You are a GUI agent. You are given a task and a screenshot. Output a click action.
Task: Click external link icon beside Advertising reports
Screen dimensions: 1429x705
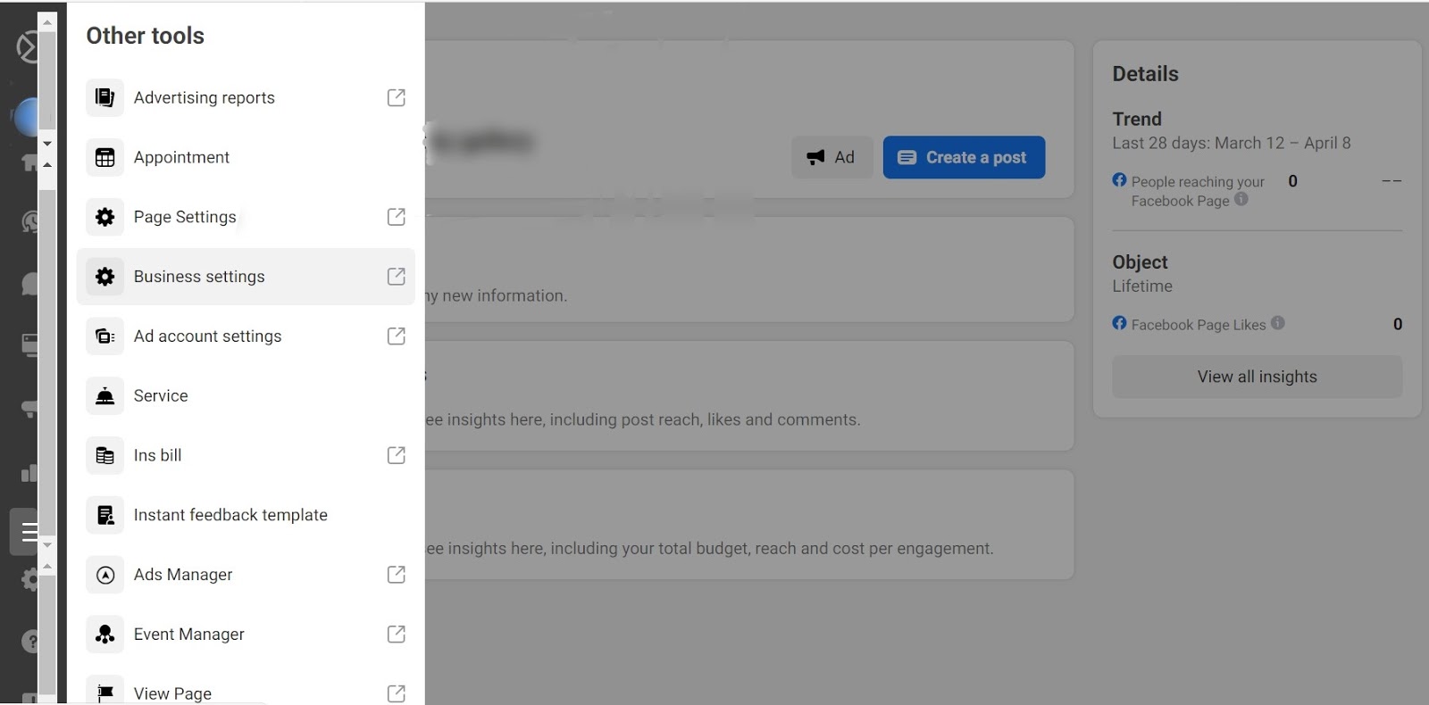[x=396, y=97]
